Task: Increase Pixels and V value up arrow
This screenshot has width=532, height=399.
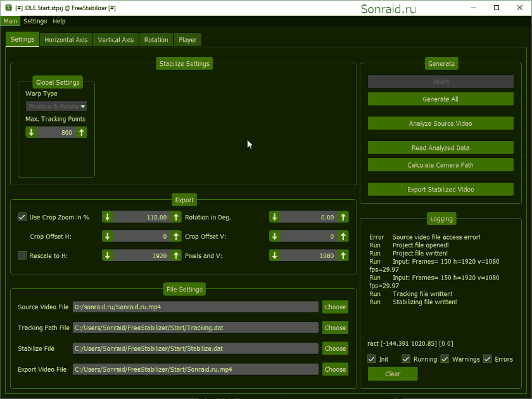Action: [x=343, y=255]
